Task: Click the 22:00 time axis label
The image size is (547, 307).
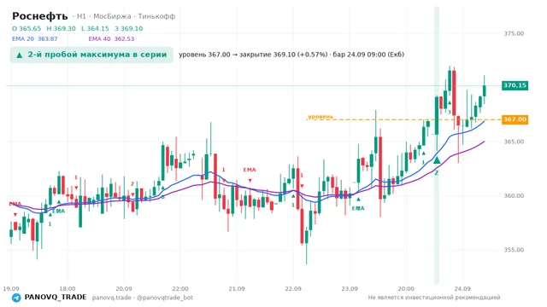Action: pyautogui.click(x=180, y=288)
